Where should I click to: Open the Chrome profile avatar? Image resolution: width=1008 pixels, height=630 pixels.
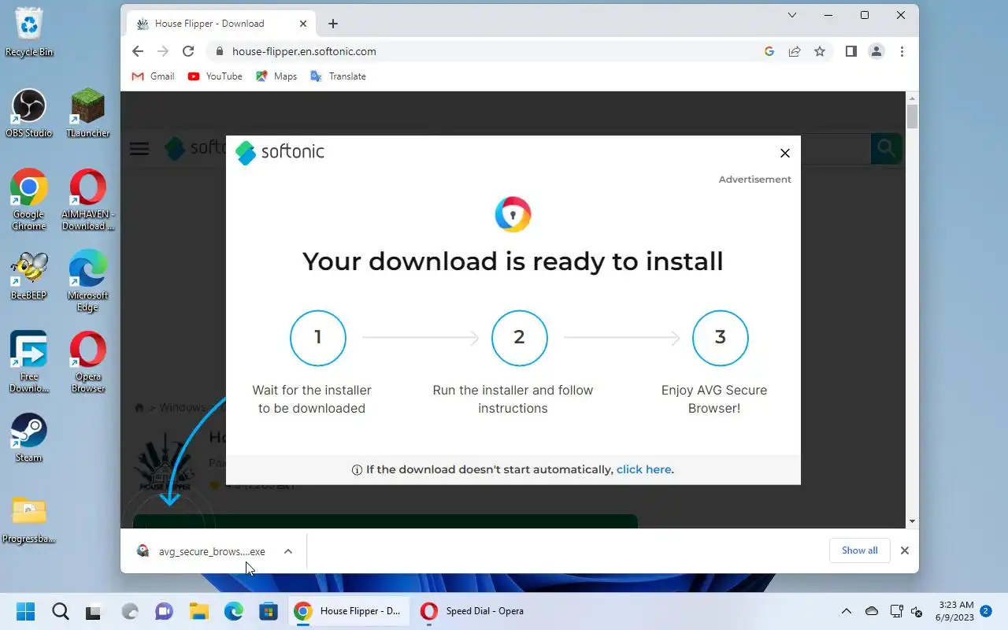(876, 51)
